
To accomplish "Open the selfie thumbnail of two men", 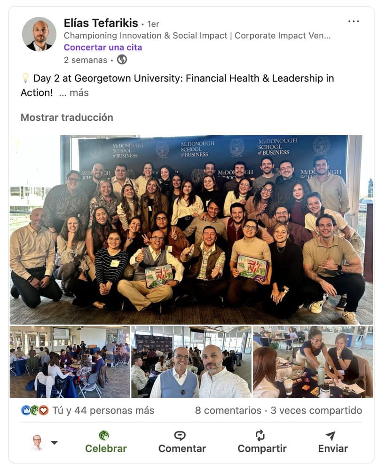I will pyautogui.click(x=191, y=362).
